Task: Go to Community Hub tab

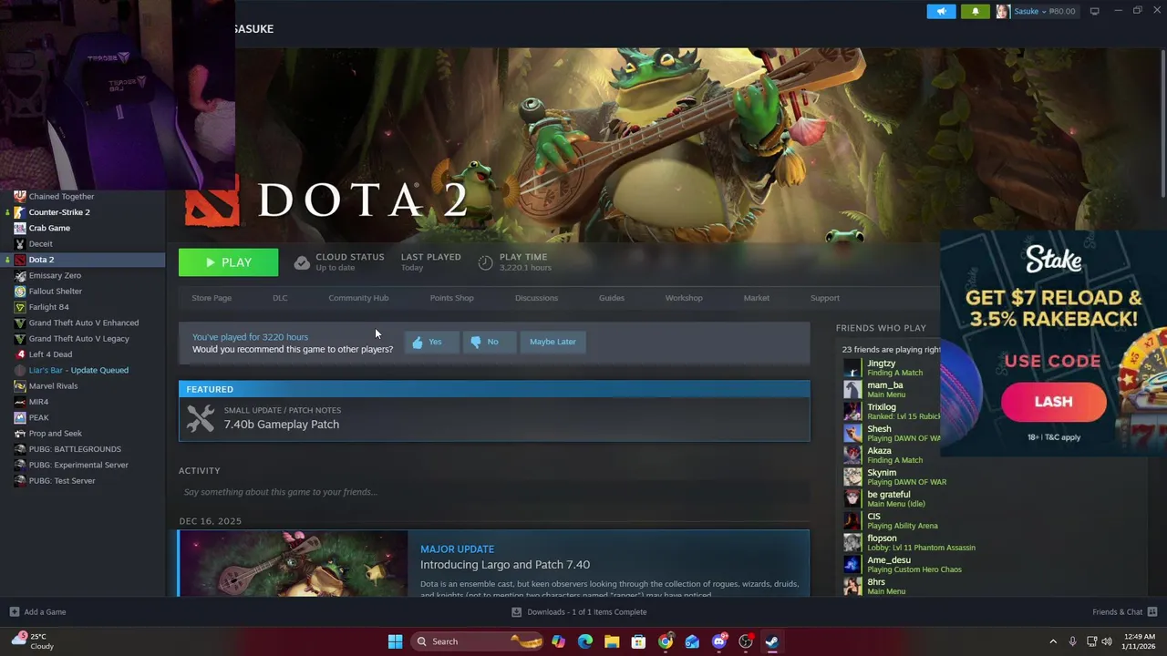Action: pos(358,298)
